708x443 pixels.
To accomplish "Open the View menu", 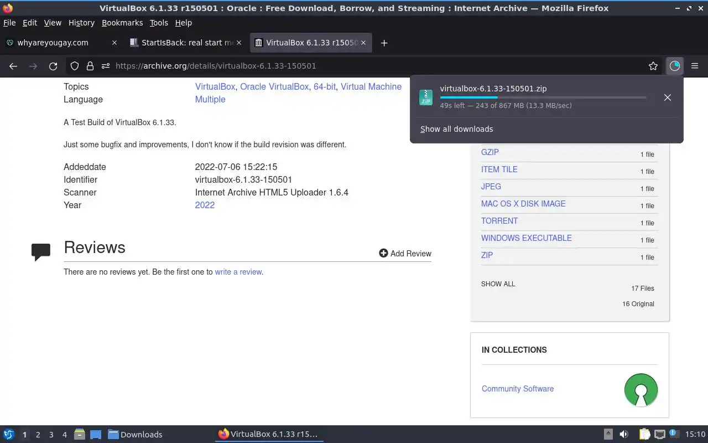I will click(x=53, y=23).
